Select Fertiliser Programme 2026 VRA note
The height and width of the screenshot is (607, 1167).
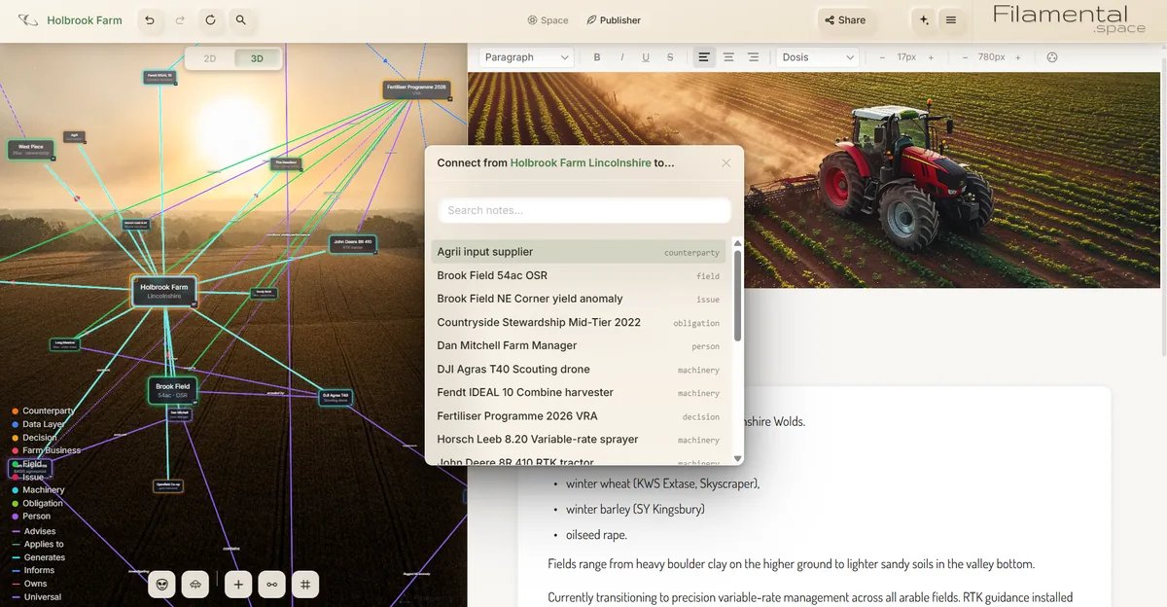click(x=579, y=415)
